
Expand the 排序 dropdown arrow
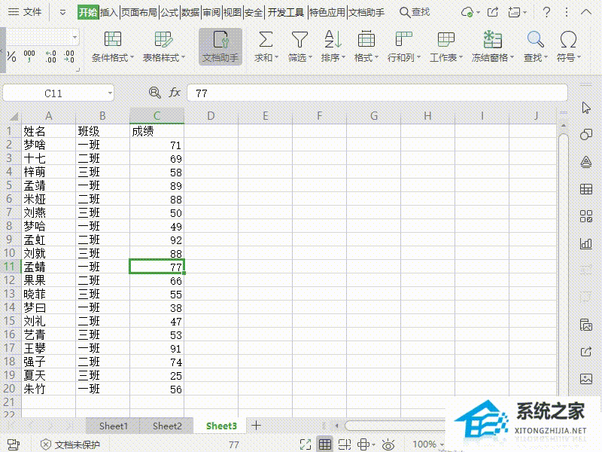click(343, 58)
